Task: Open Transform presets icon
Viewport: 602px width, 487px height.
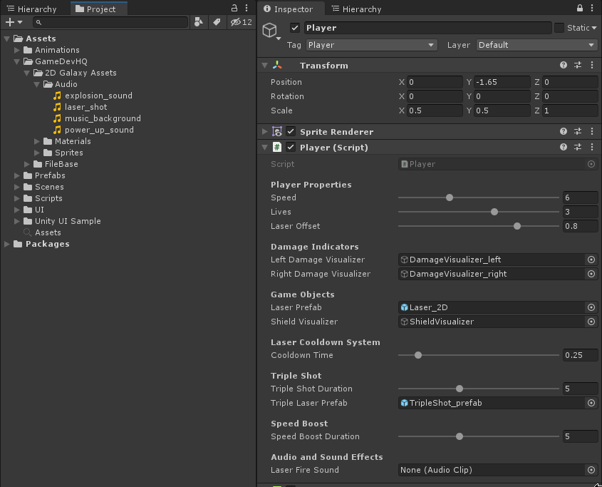Action: pos(578,66)
